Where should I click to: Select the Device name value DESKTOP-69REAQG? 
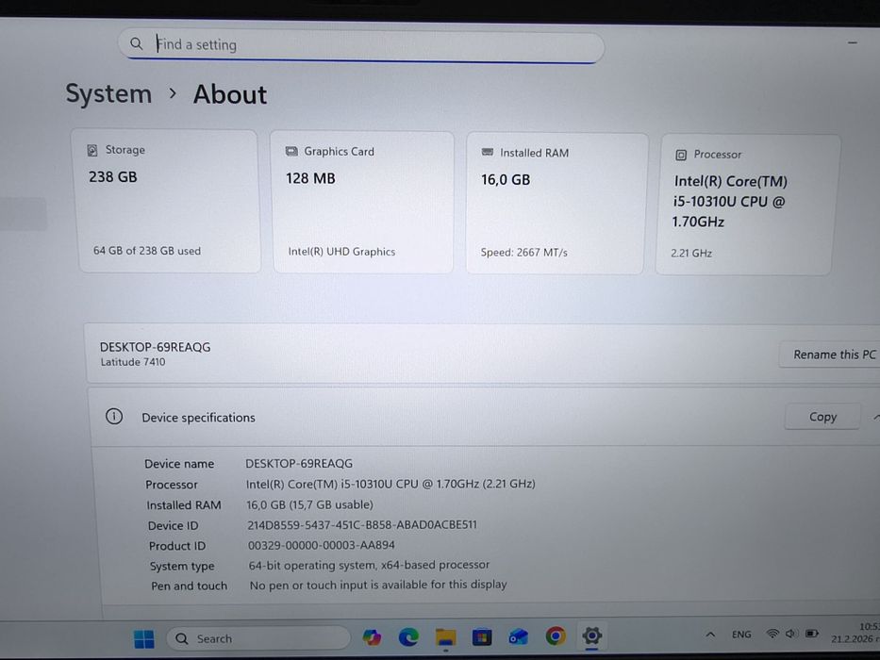pyautogui.click(x=299, y=463)
